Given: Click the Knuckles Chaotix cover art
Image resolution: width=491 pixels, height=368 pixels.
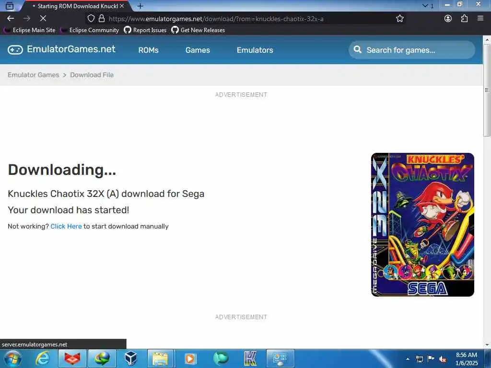Looking at the screenshot, I should coord(422,225).
